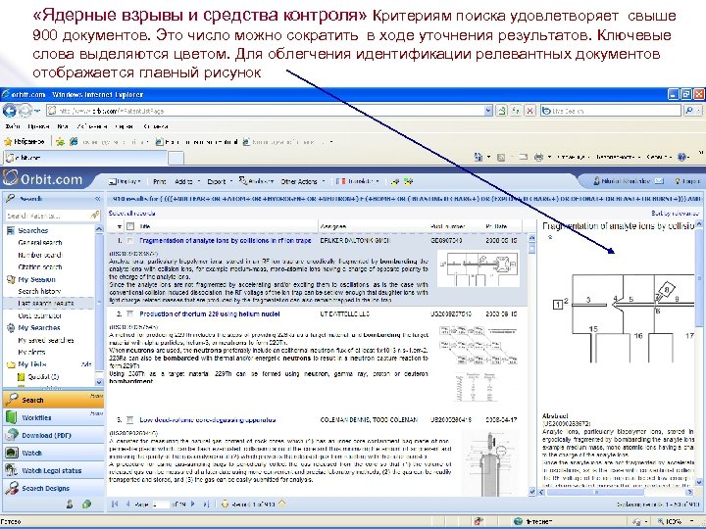Click the page number field
The image size is (706, 529).
click(x=161, y=505)
